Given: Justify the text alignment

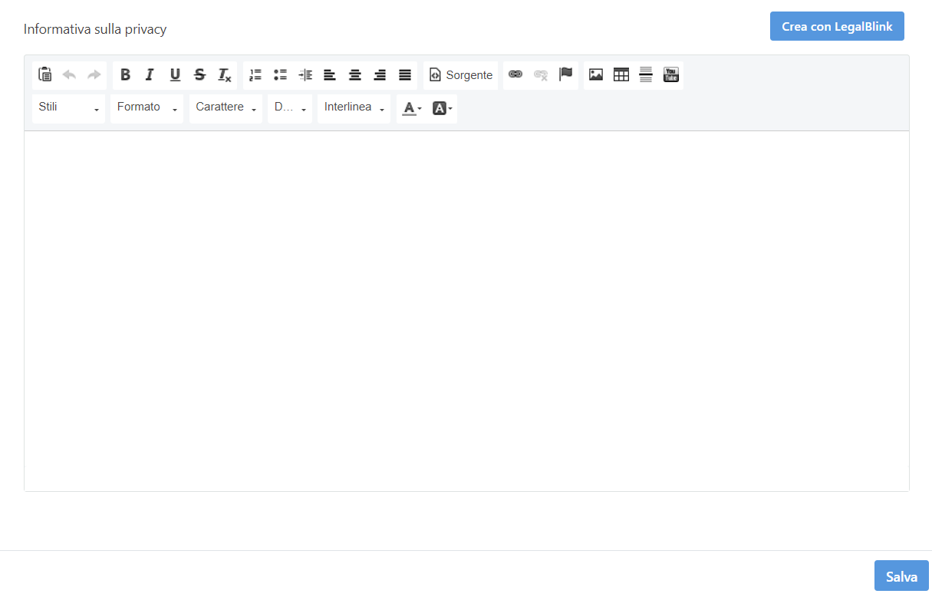Looking at the screenshot, I should [x=404, y=74].
